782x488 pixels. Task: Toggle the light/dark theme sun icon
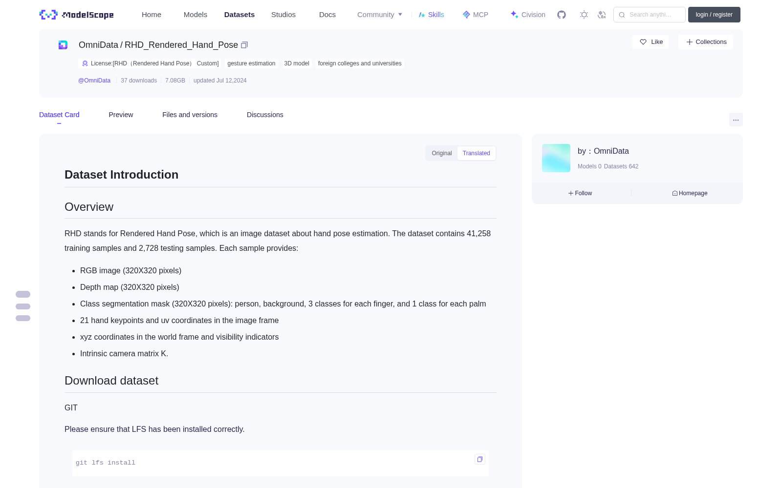584,15
